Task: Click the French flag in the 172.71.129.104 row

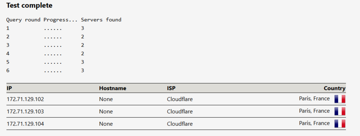Action: point(340,124)
